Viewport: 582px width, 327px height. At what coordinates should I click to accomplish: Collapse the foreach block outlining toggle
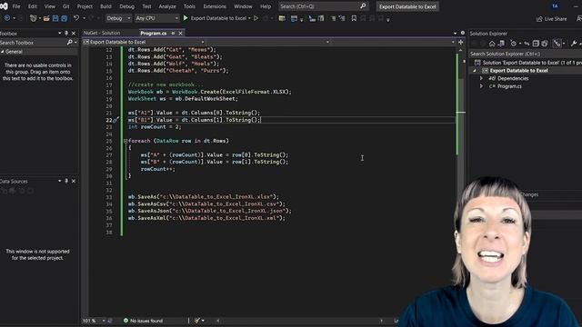(125, 141)
